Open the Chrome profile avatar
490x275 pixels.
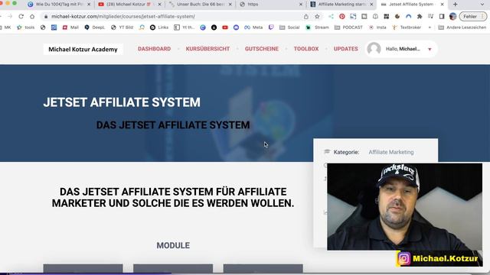pos(452,17)
